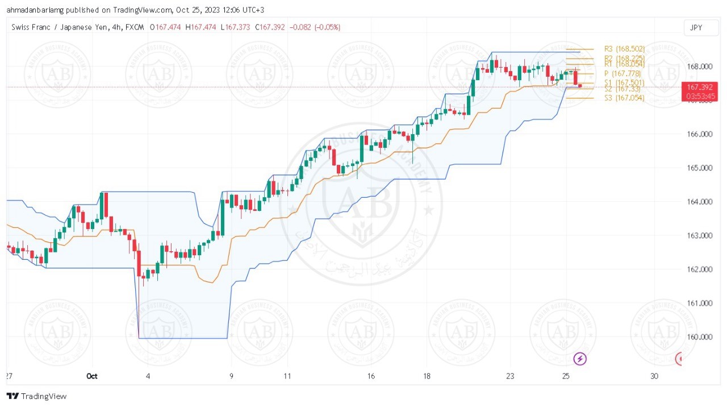Click the 23 date label on time axis
The width and height of the screenshot is (727, 407).
(x=511, y=376)
